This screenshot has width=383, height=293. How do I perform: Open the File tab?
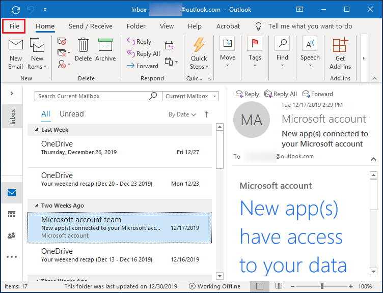point(14,26)
